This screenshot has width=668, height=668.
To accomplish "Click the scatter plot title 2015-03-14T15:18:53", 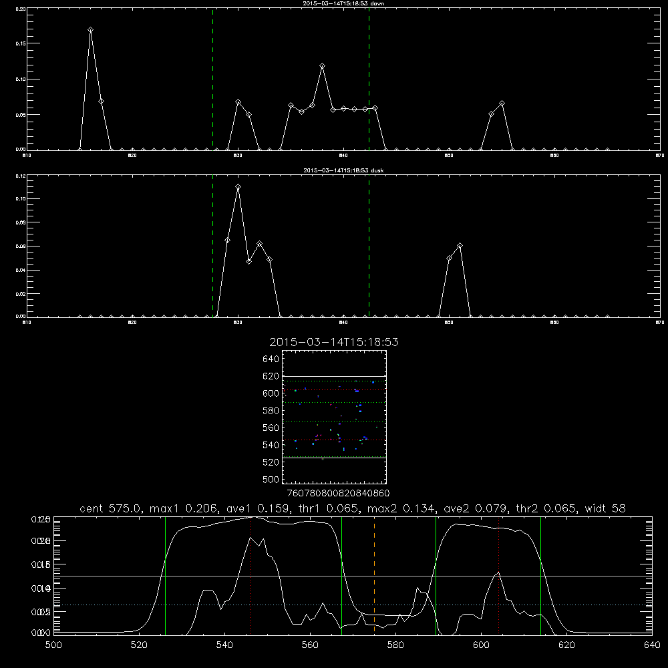I will click(x=334, y=342).
